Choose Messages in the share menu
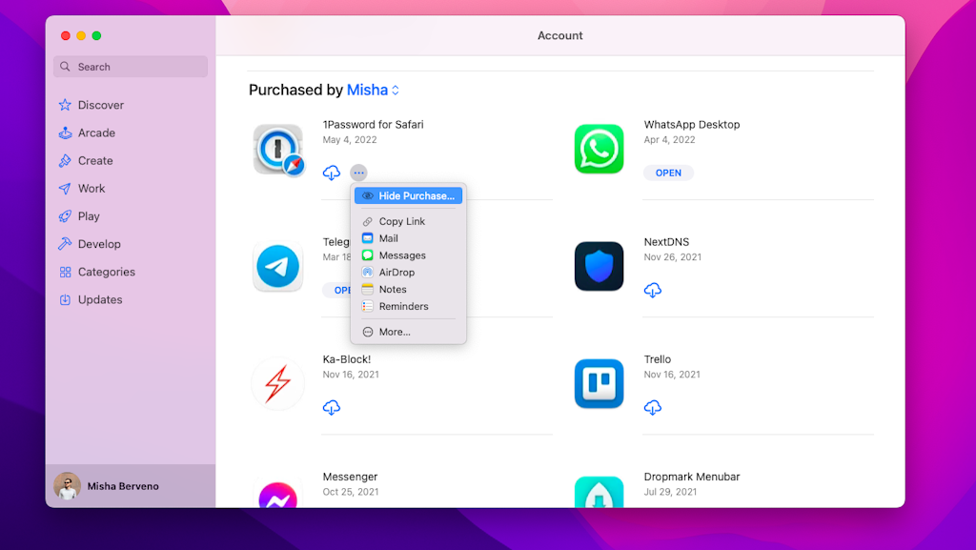This screenshot has width=976, height=550. tap(401, 255)
